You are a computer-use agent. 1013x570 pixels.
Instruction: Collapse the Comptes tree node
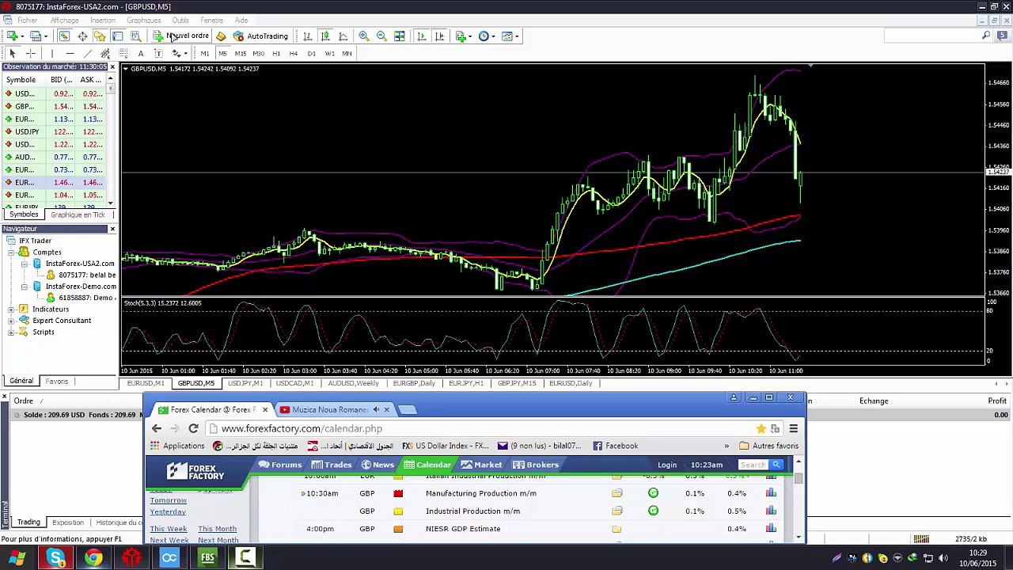[12, 252]
